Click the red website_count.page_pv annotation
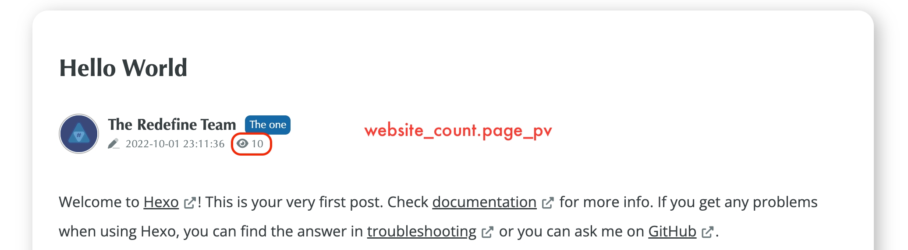 point(458,131)
